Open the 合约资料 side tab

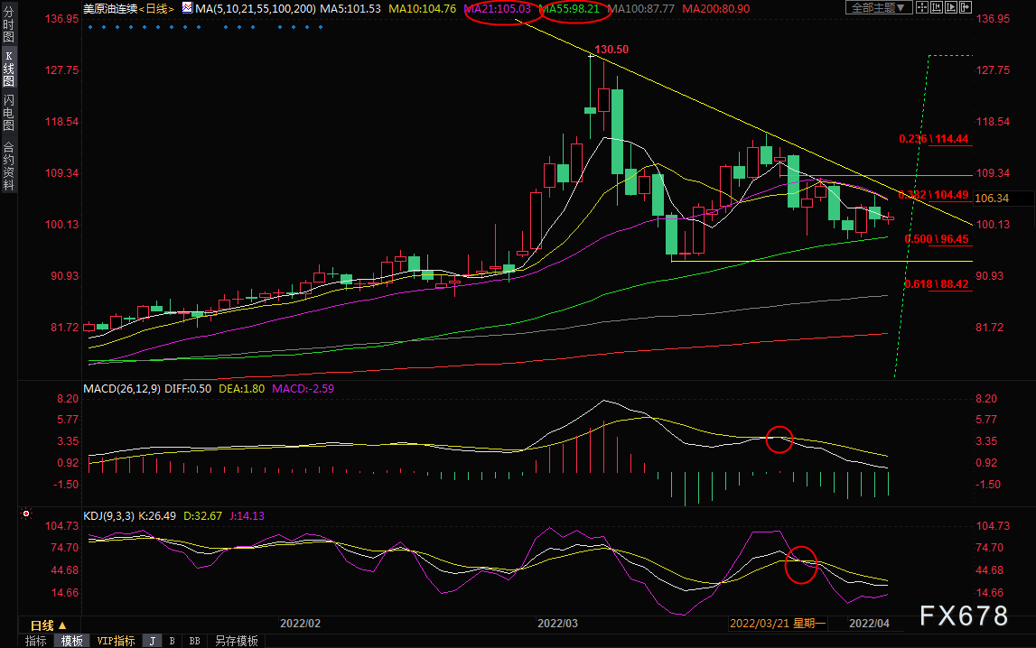coord(9,166)
